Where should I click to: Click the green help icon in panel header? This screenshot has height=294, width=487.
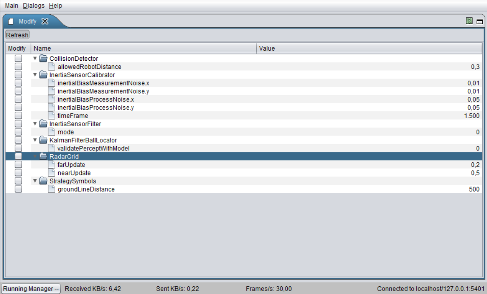tap(469, 21)
